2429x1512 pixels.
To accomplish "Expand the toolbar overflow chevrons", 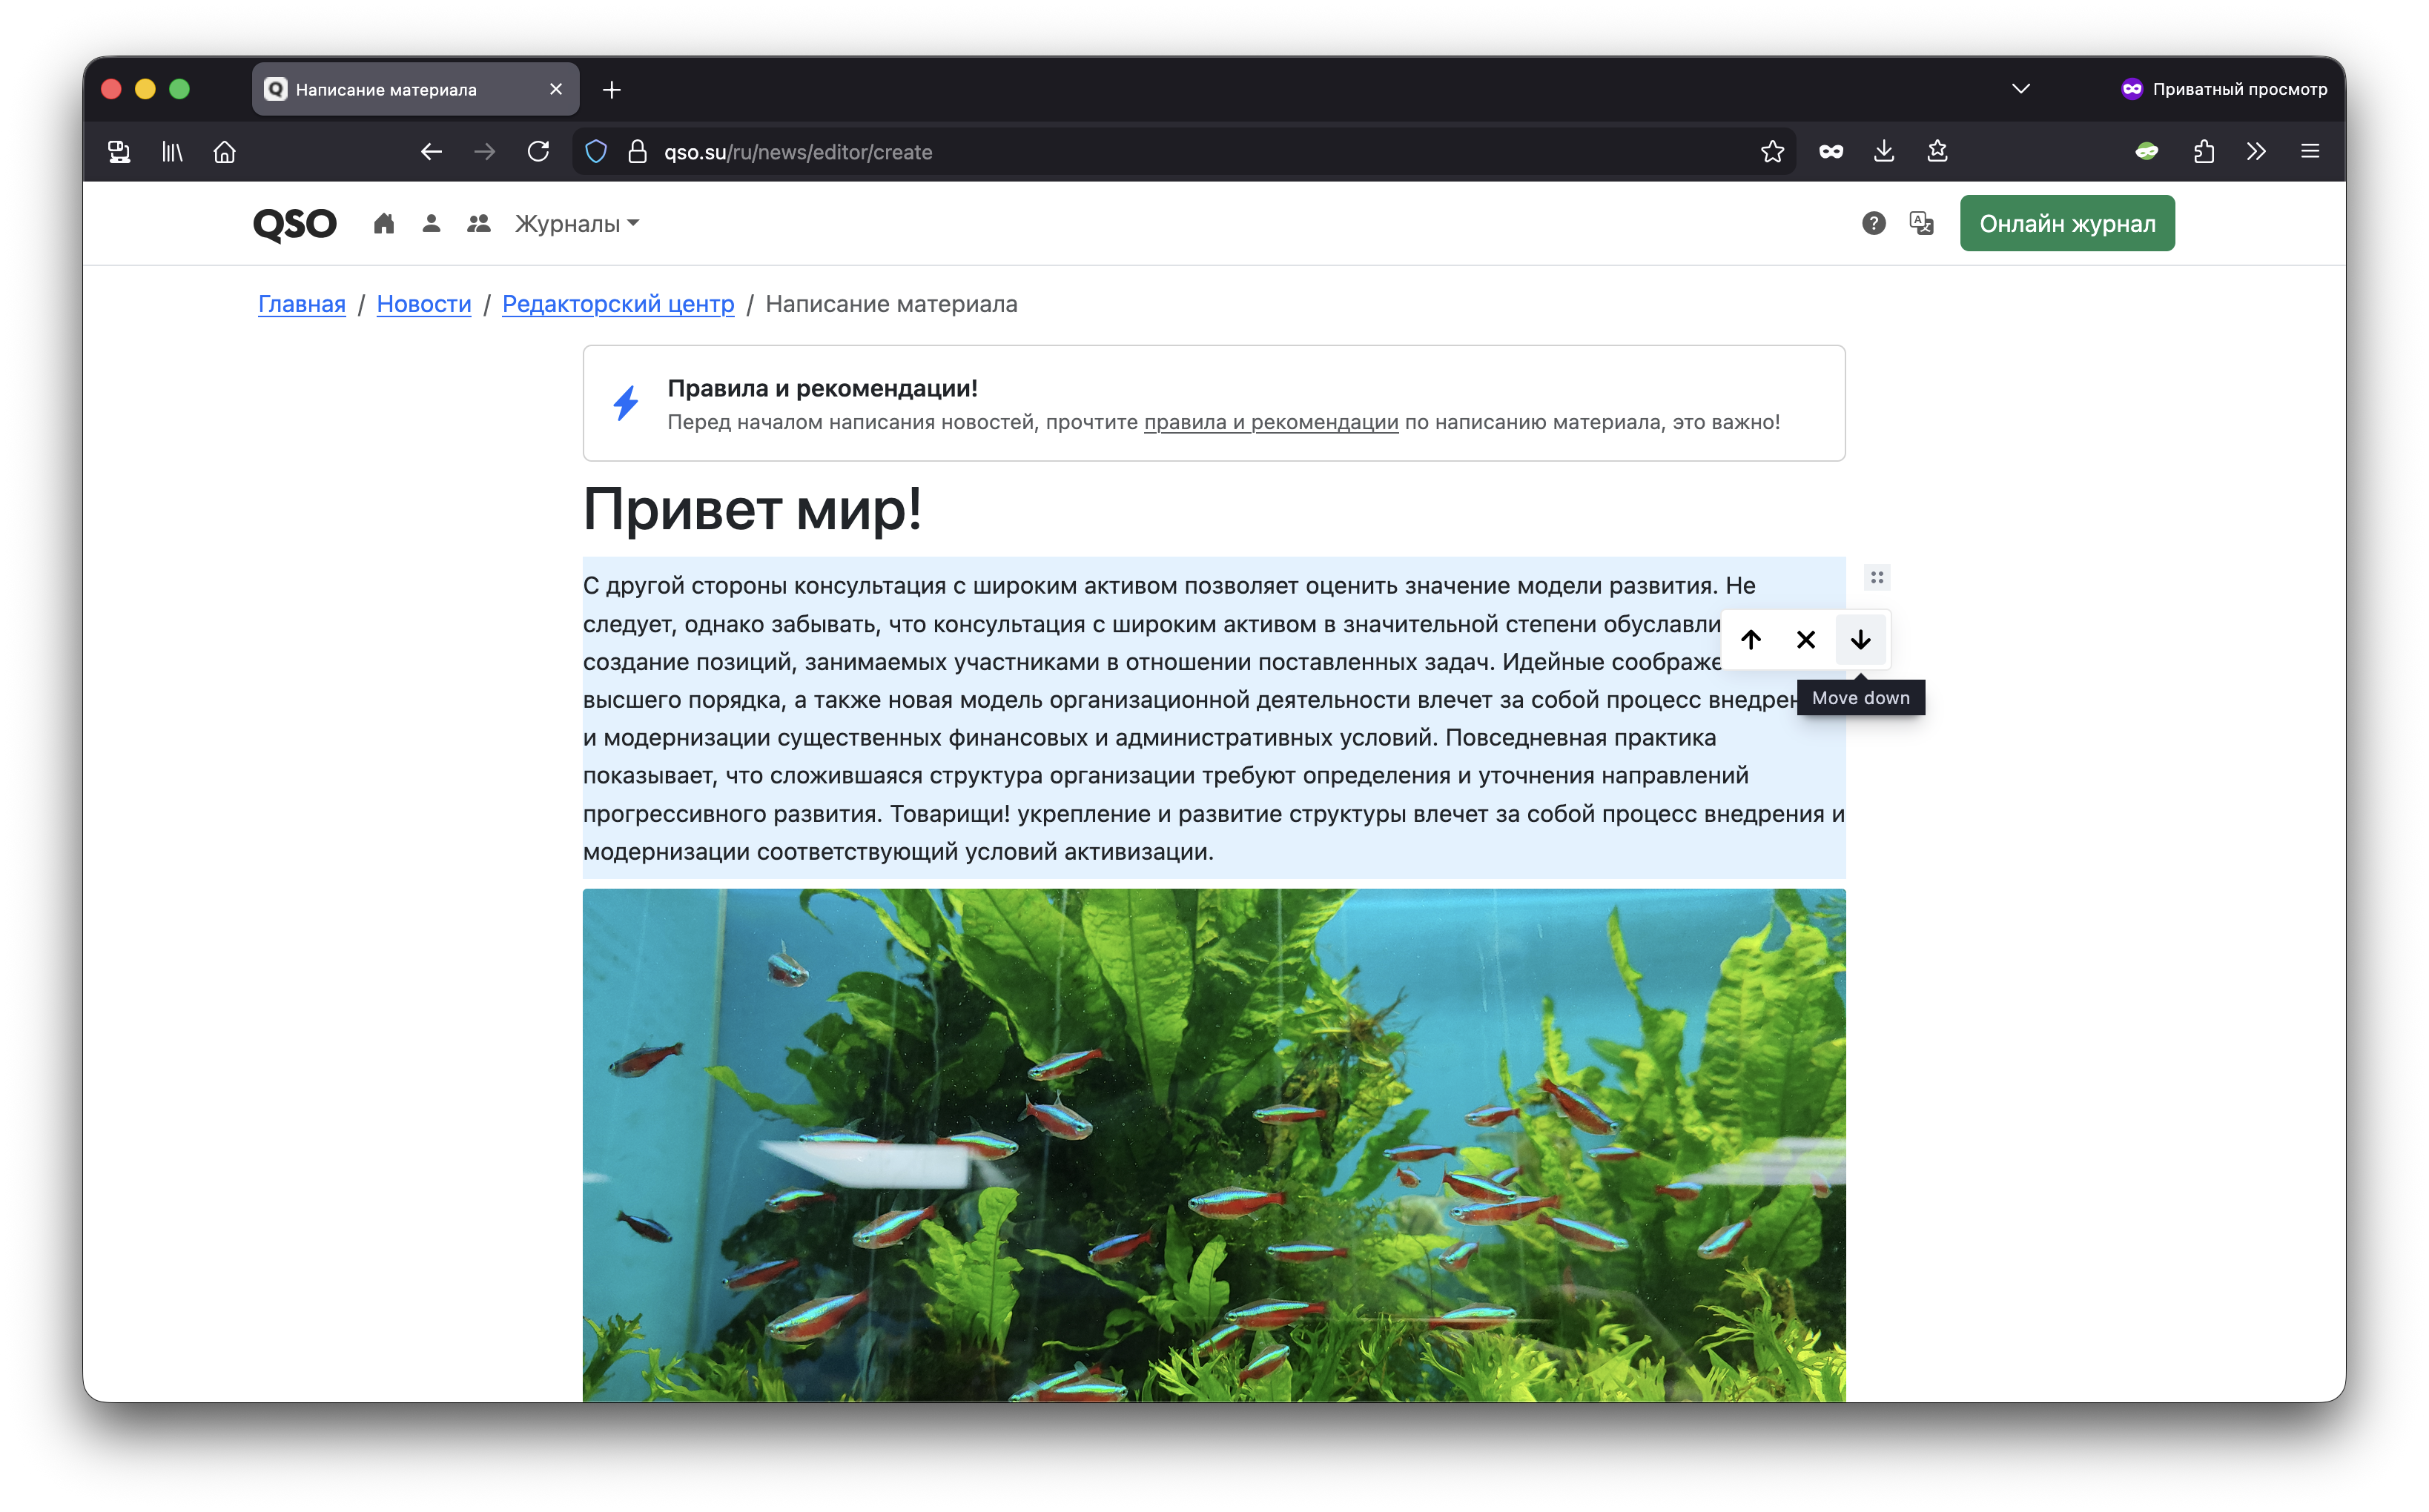I will pos(2255,151).
